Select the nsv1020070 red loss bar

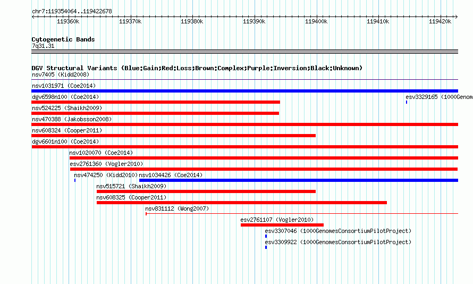click(264, 158)
